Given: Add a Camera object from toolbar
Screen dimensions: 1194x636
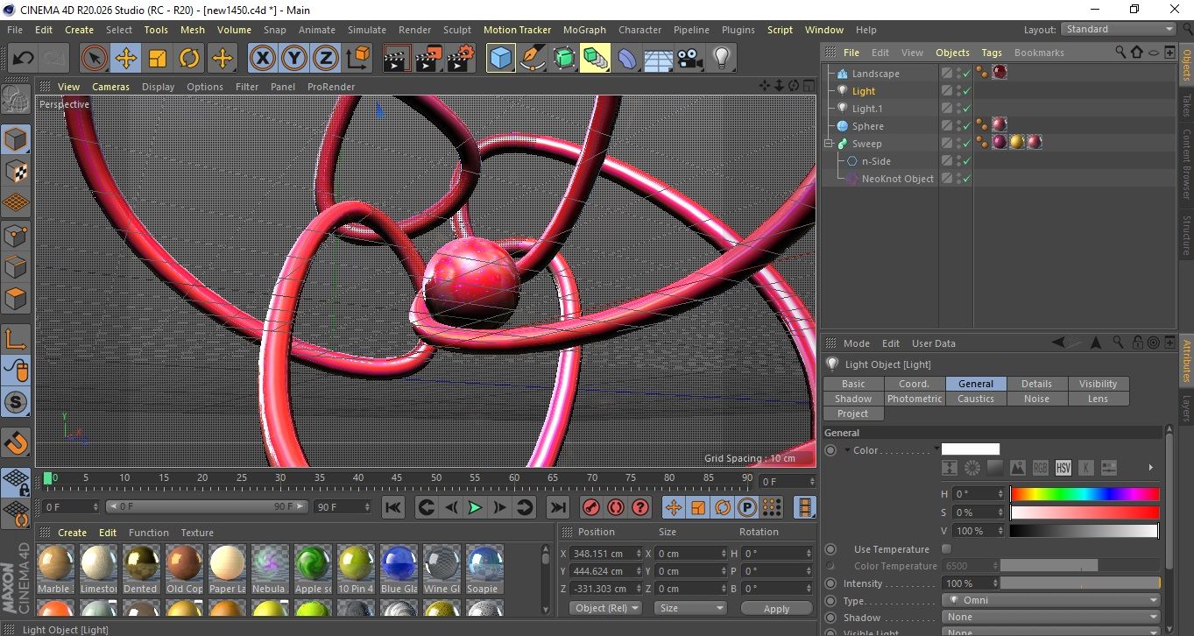Looking at the screenshot, I should click(689, 59).
